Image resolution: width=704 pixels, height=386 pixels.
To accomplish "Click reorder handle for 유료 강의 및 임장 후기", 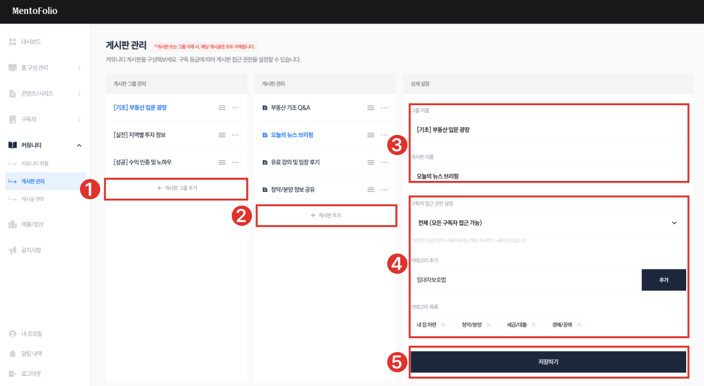I will tap(370, 163).
